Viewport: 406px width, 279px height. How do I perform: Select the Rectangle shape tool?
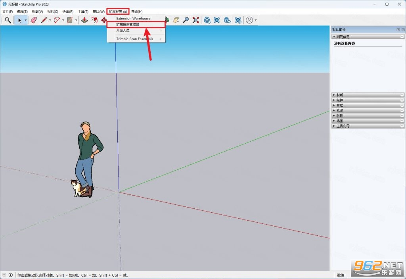click(70, 20)
